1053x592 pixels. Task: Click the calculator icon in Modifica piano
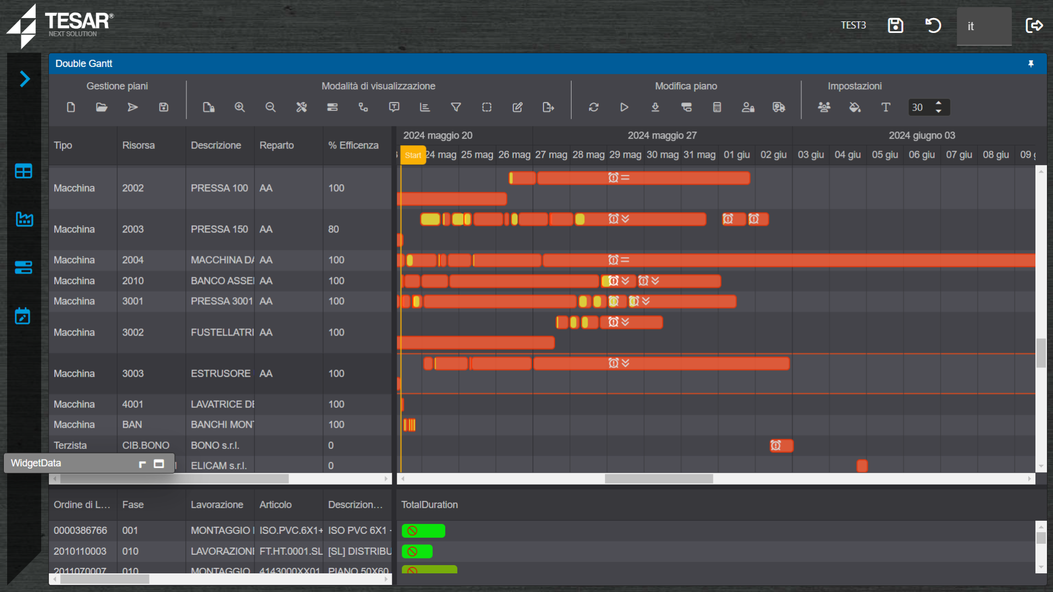coord(717,107)
